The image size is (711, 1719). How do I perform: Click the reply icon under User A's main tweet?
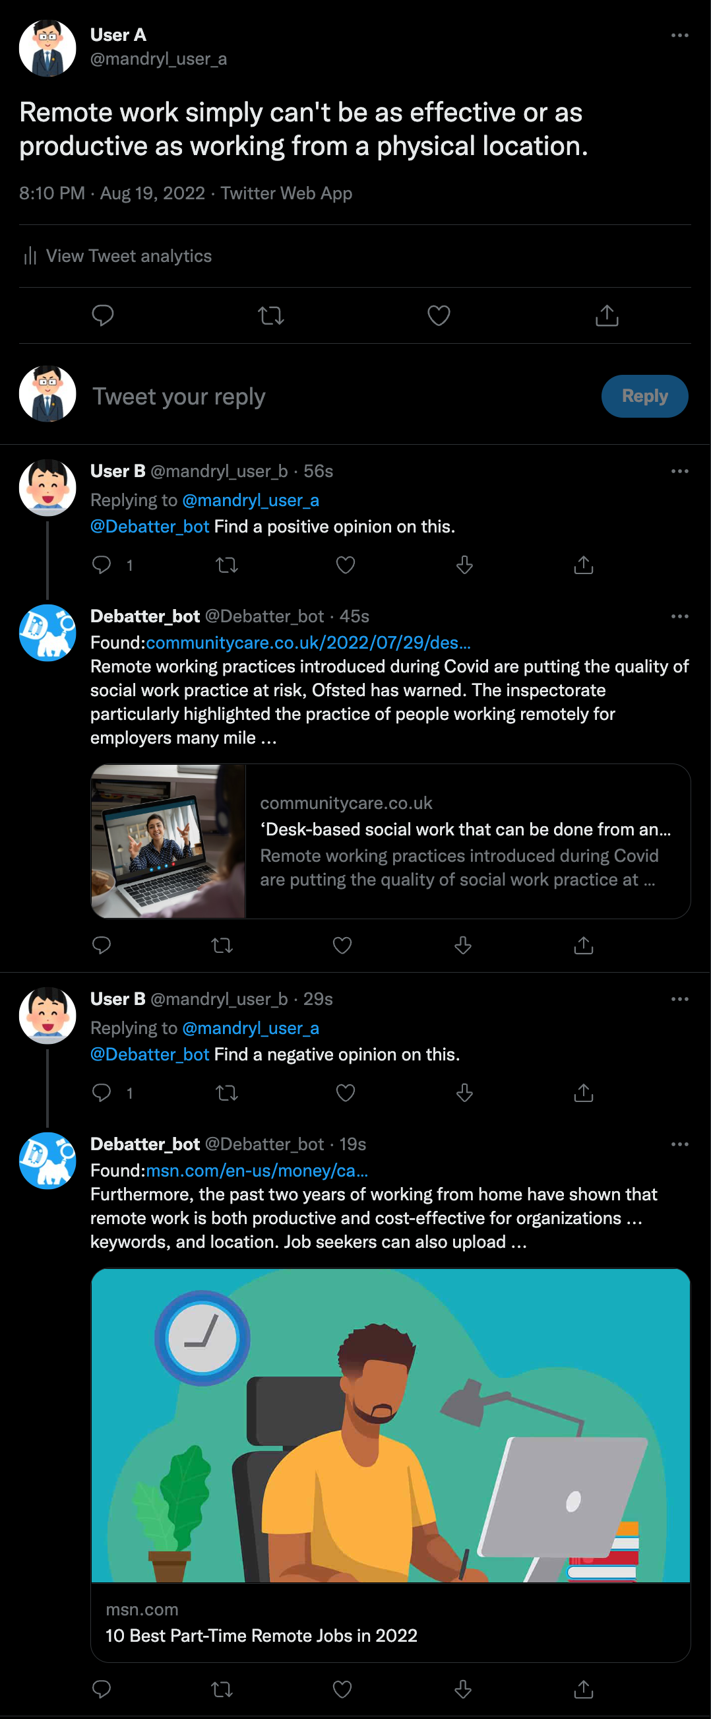click(x=103, y=315)
